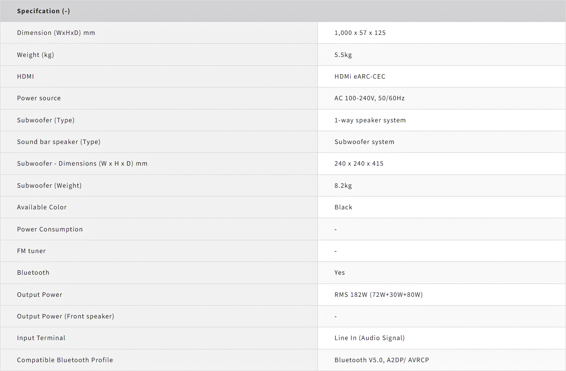Collapse the Specifcation (-) section header
This screenshot has width=566, height=371.
click(43, 11)
